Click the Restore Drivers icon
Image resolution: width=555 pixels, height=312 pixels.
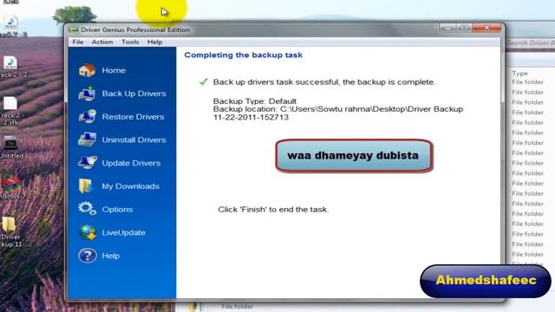[x=87, y=116]
